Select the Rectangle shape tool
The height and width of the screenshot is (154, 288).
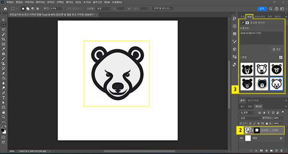3,107
